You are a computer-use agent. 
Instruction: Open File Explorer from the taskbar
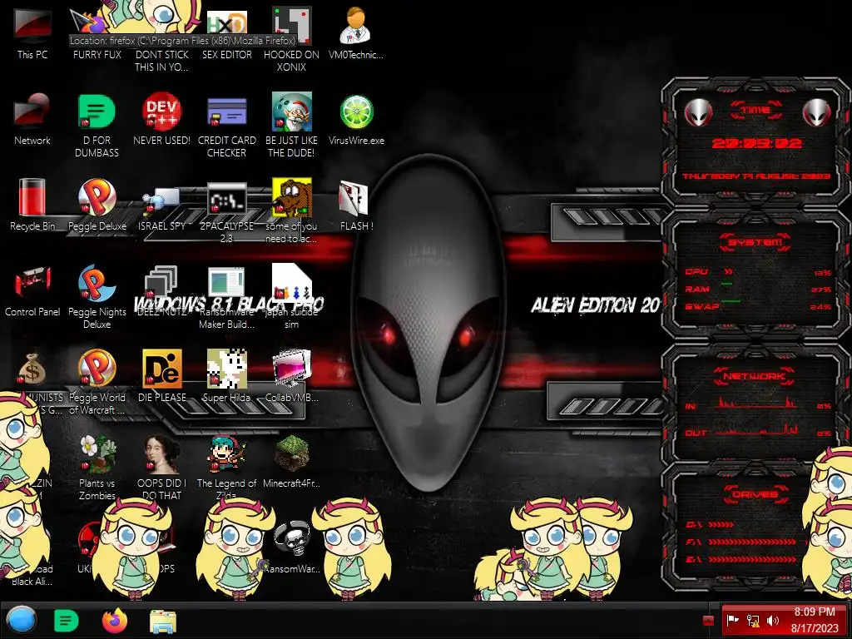(x=163, y=622)
